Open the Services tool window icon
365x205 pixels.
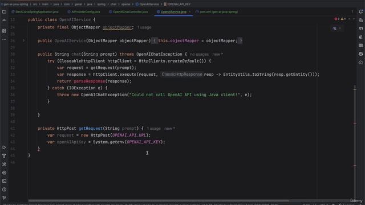pos(4,173)
